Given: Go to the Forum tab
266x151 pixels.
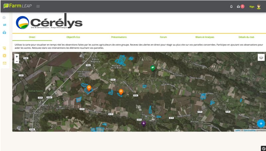Looking at the screenshot, I should 163,37.
